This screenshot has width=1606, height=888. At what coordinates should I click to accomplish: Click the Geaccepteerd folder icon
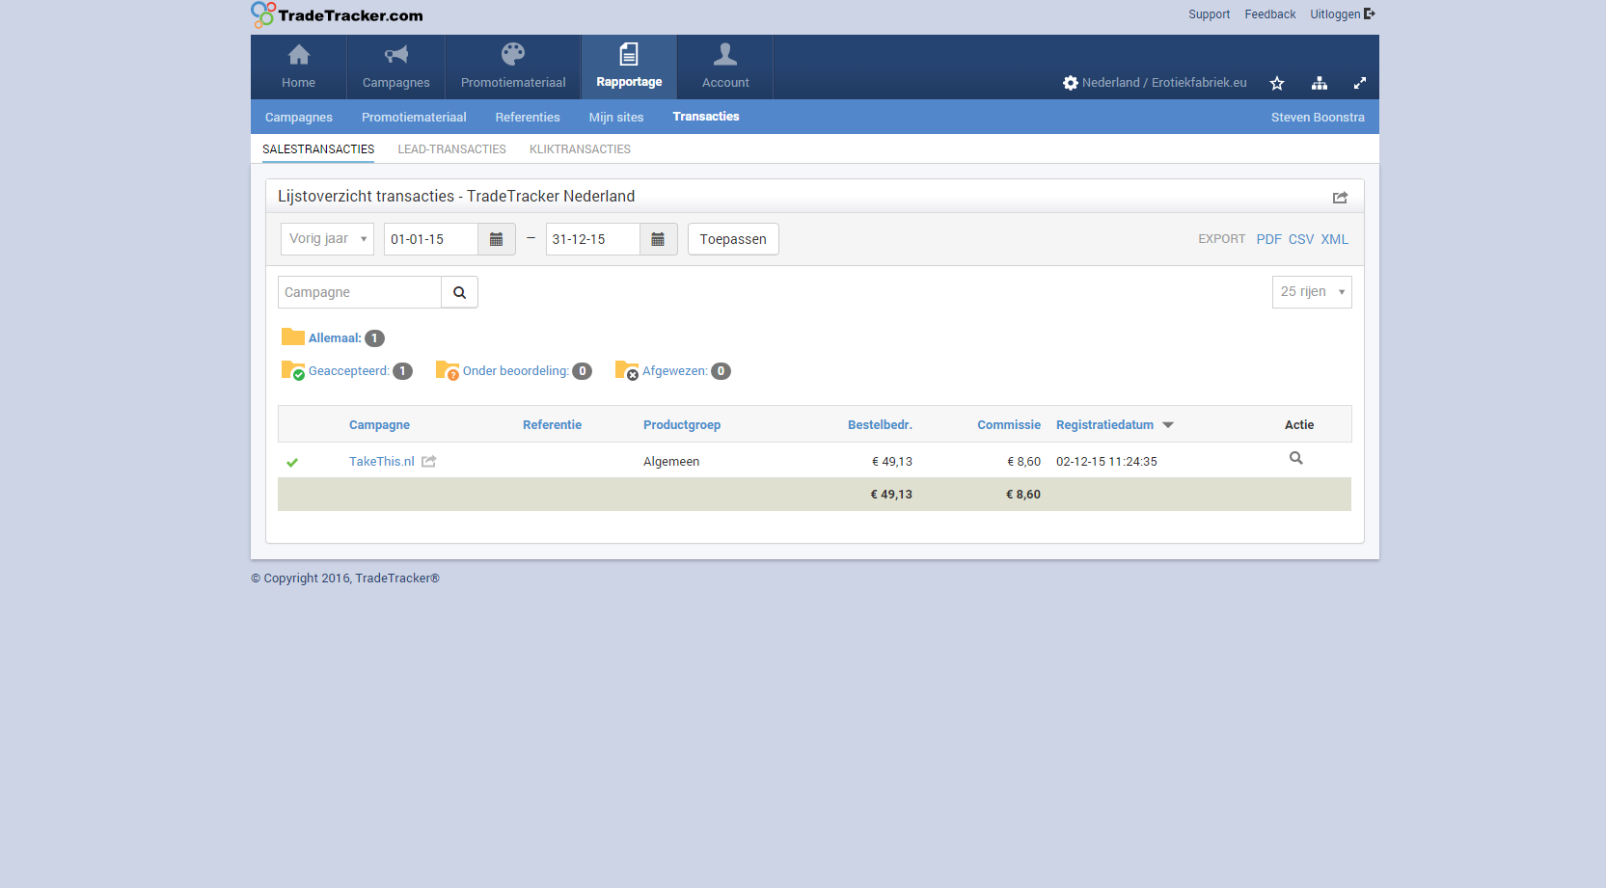point(293,370)
